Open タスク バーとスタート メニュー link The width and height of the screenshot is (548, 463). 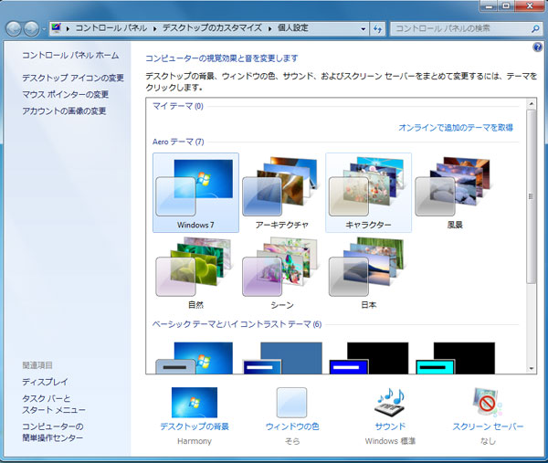[54, 404]
